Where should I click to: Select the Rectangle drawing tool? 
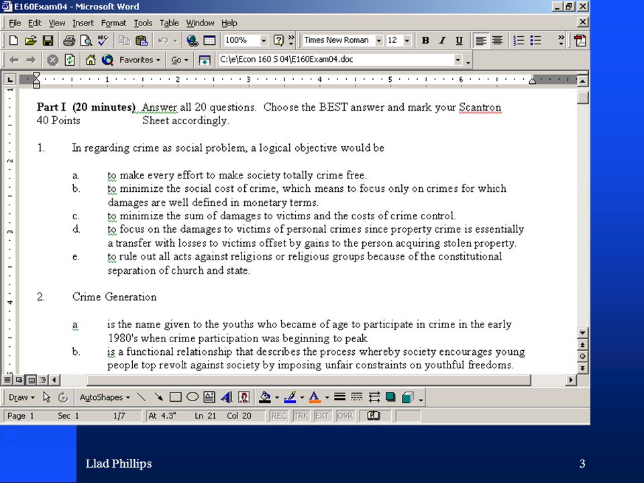[x=175, y=396]
